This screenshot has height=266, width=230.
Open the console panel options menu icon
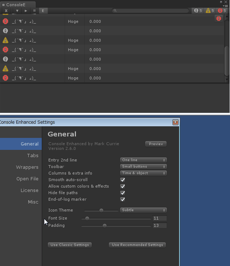tap(226, 6)
